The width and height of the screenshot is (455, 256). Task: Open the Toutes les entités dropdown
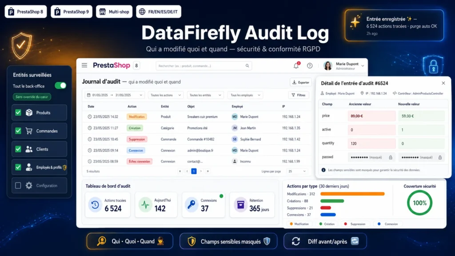[x=205, y=95]
